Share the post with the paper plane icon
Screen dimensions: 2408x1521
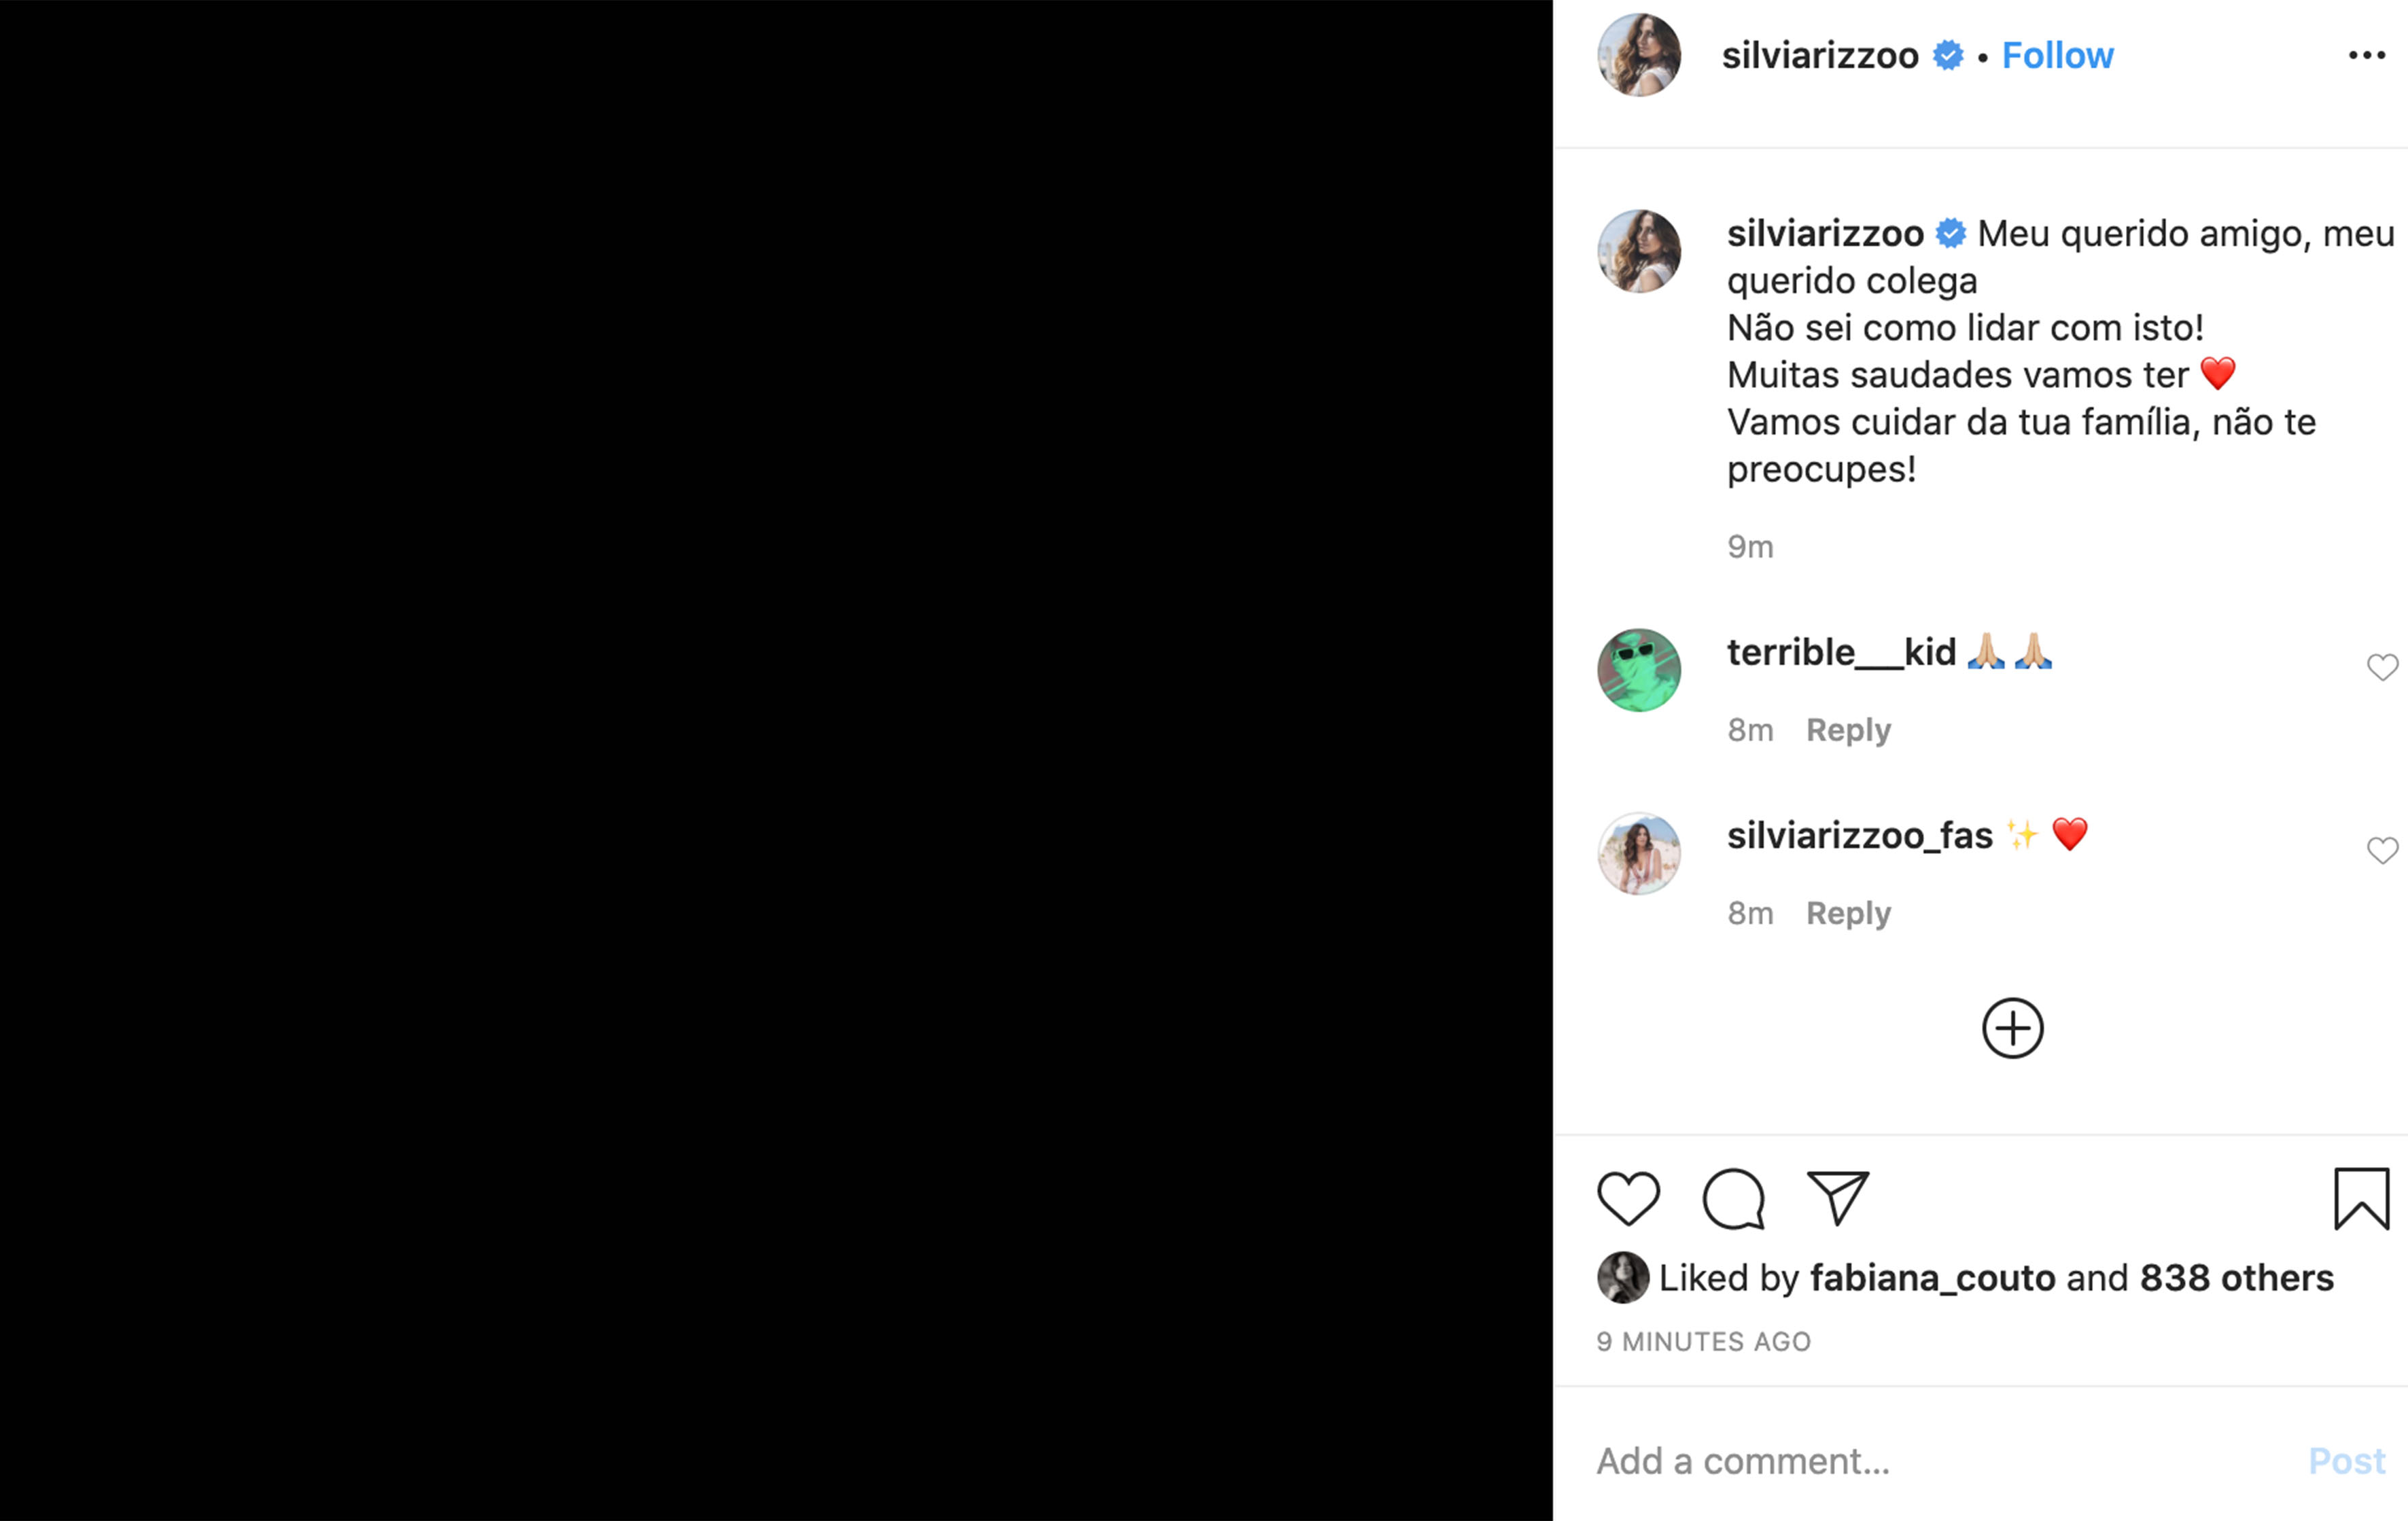(x=1838, y=1197)
